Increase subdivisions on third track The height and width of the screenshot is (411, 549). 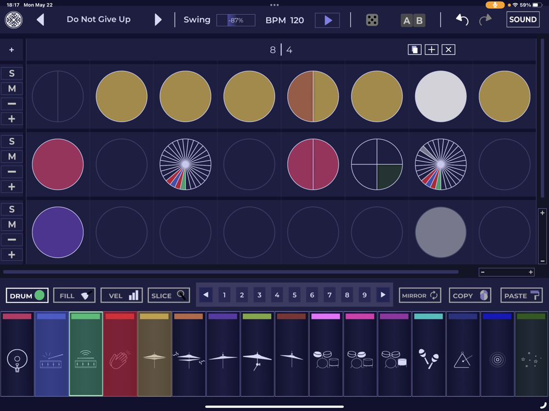[x=12, y=255]
